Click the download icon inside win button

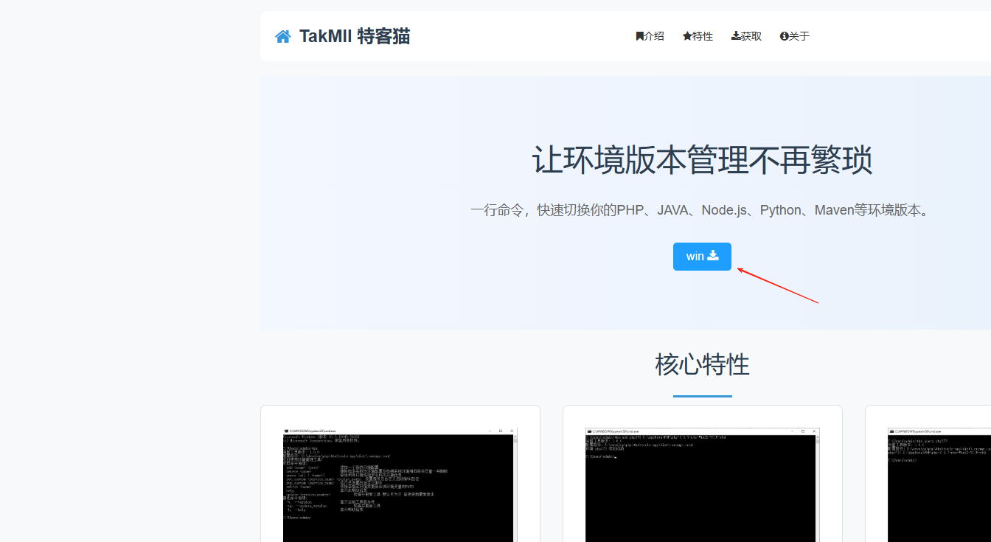(713, 256)
